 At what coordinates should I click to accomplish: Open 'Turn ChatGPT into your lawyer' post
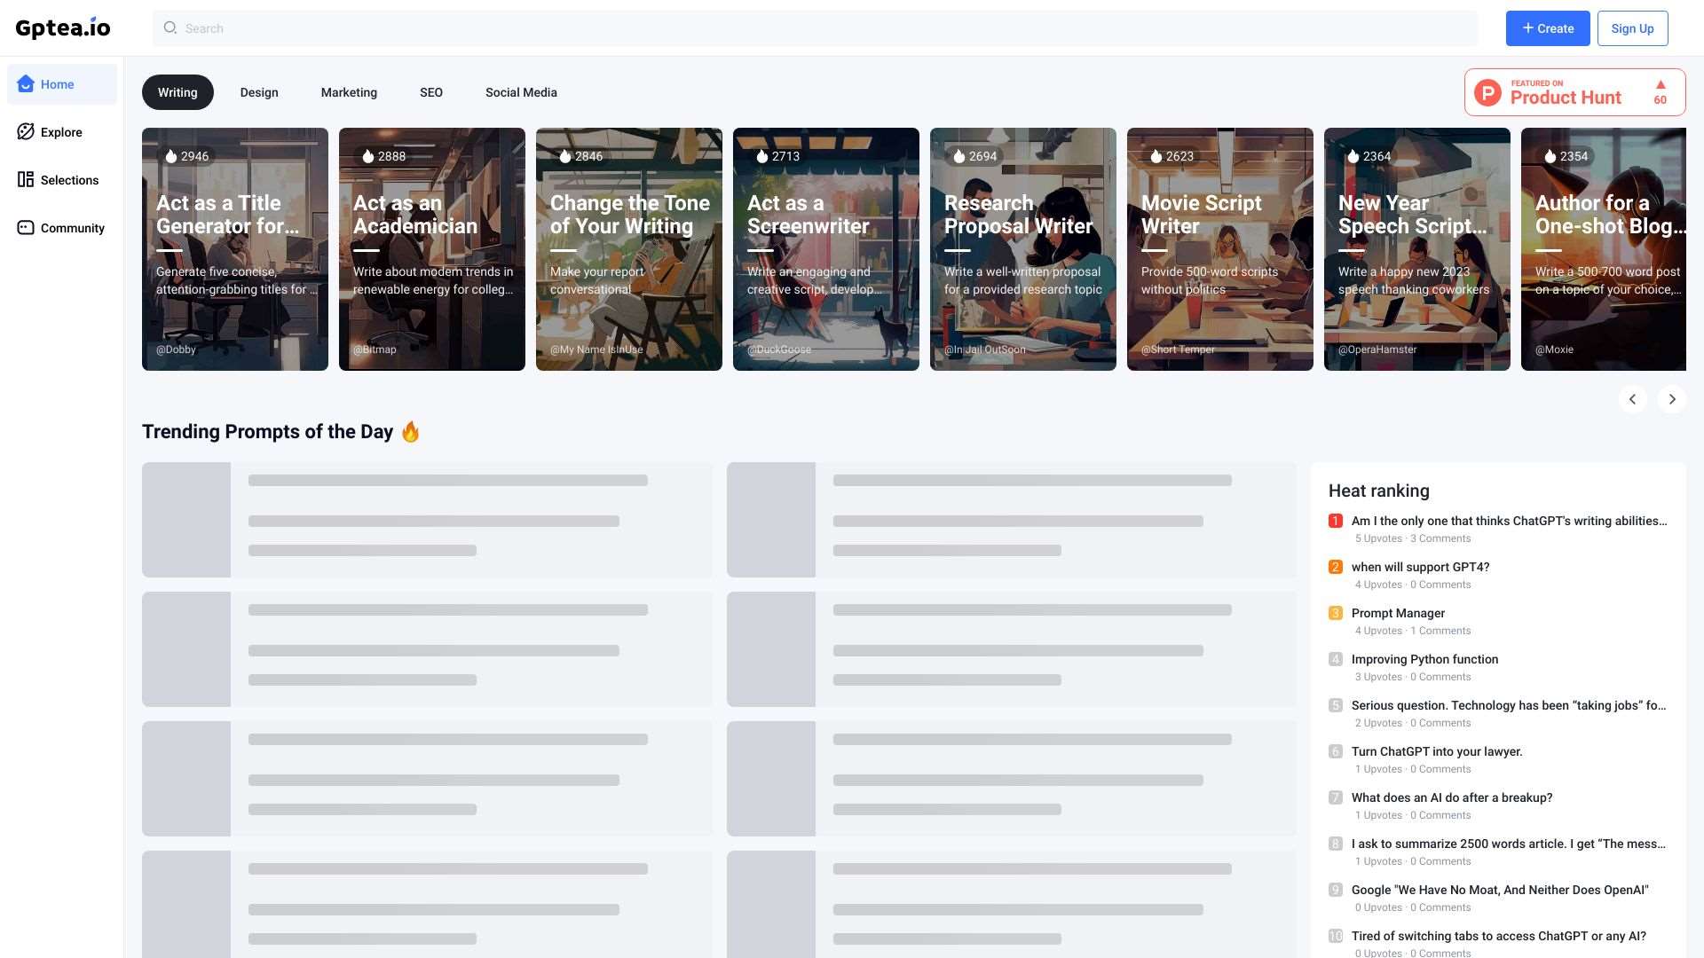(x=1436, y=751)
